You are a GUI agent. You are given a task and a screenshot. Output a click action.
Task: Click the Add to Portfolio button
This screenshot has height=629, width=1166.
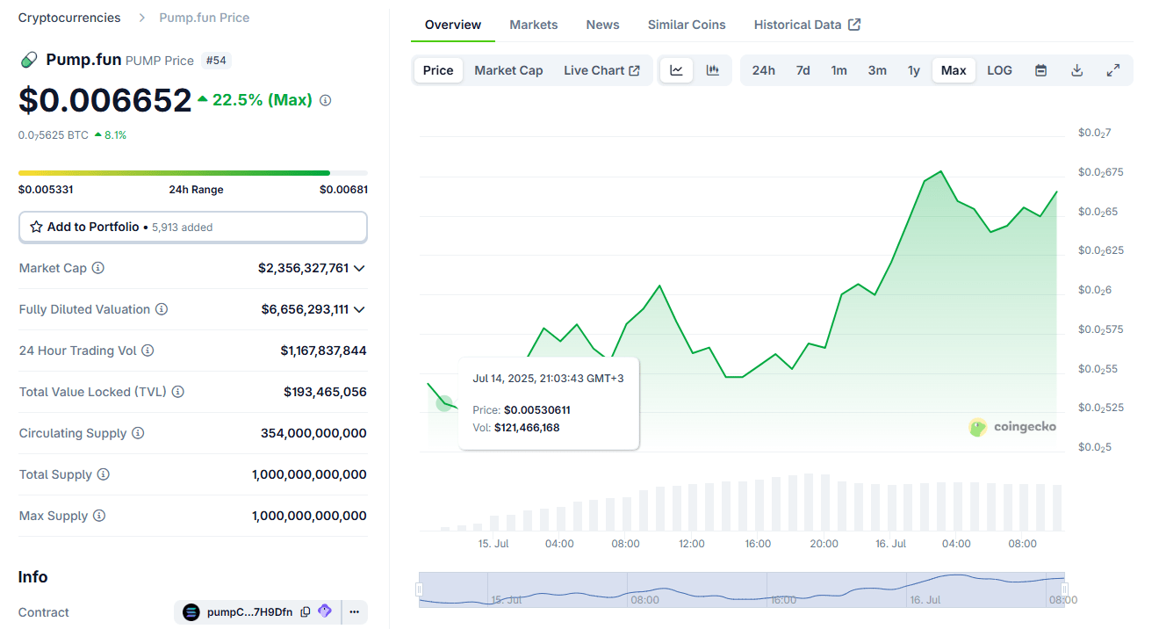click(x=193, y=227)
